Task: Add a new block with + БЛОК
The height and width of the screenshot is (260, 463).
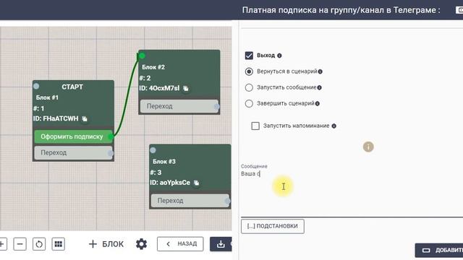Action: click(106, 244)
